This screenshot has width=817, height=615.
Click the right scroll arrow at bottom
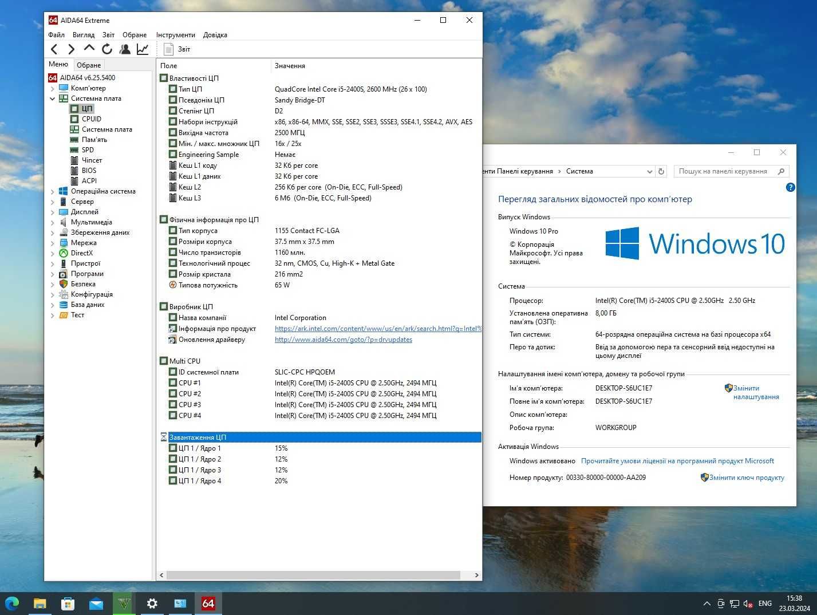point(476,575)
